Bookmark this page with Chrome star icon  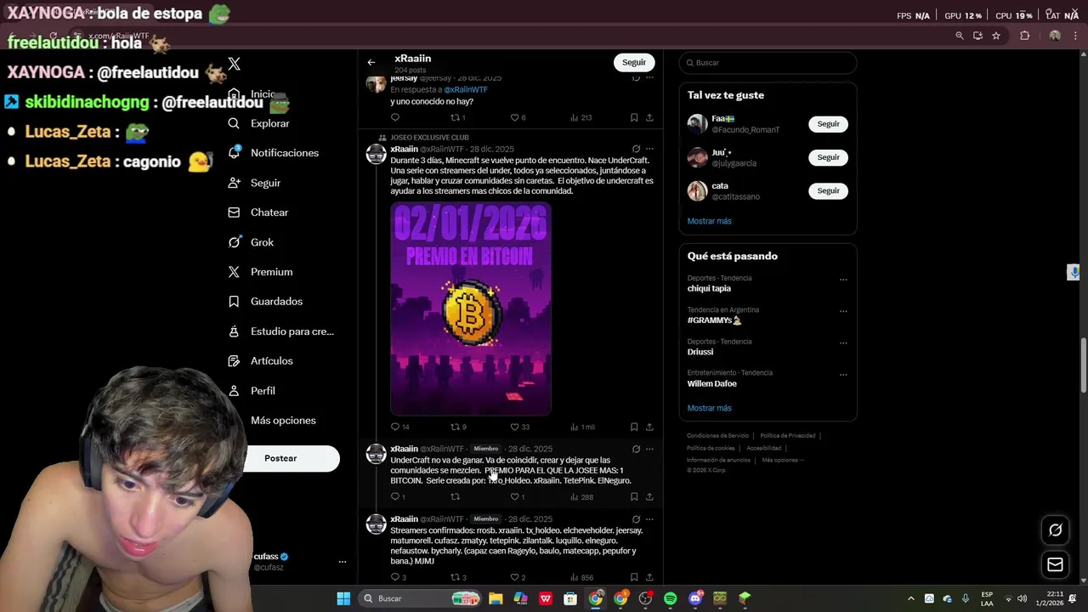[x=996, y=36]
